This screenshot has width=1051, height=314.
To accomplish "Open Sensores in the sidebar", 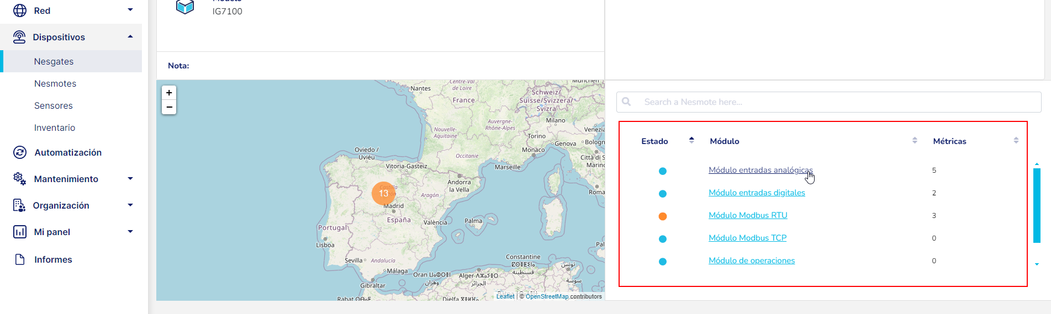I will (54, 105).
